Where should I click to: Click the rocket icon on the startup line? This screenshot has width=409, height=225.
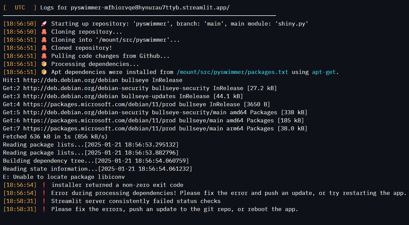[44, 24]
